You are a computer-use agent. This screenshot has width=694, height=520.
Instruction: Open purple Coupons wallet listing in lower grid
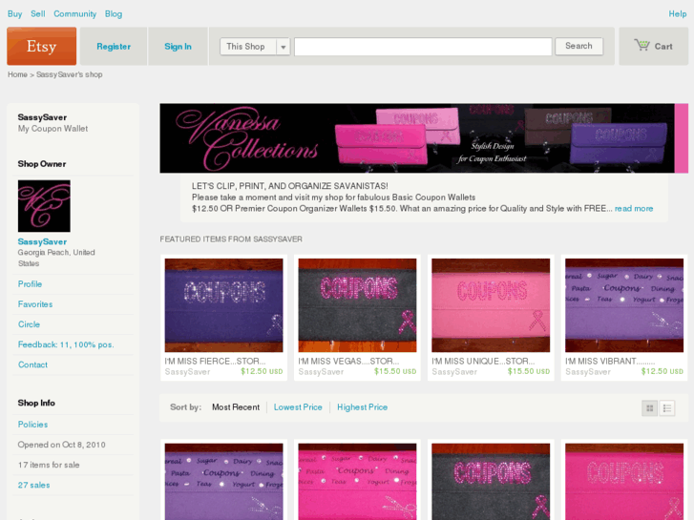click(x=223, y=482)
